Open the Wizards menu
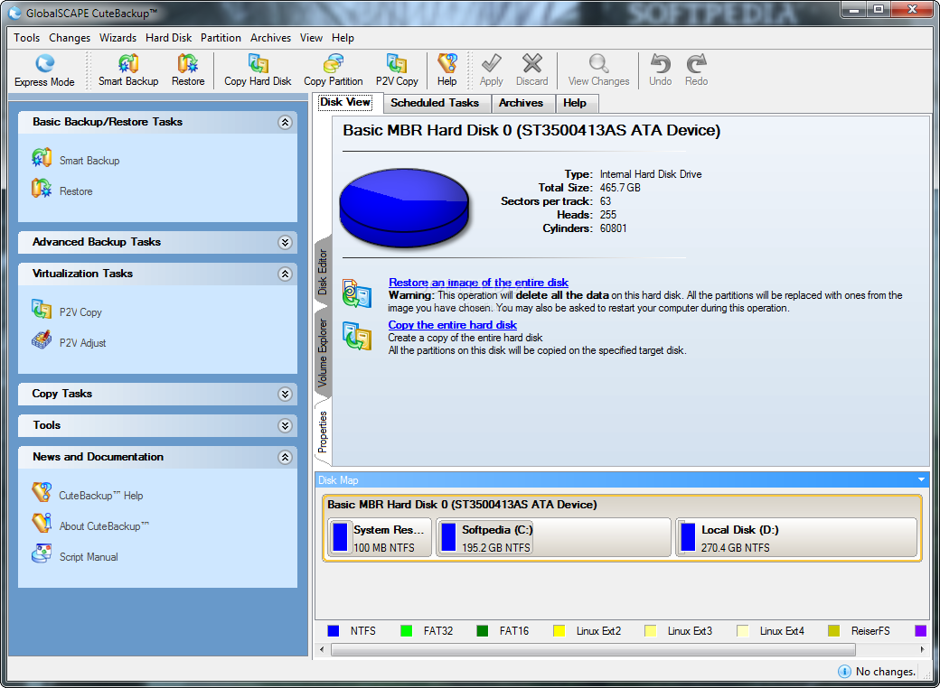940x688 pixels. 117,38
